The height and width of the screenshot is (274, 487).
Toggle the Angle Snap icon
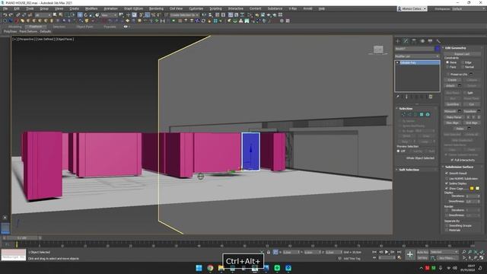click(147, 15)
